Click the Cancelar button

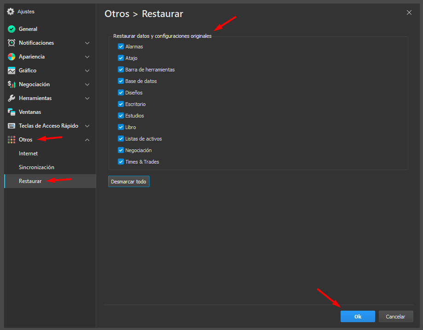(x=395, y=317)
